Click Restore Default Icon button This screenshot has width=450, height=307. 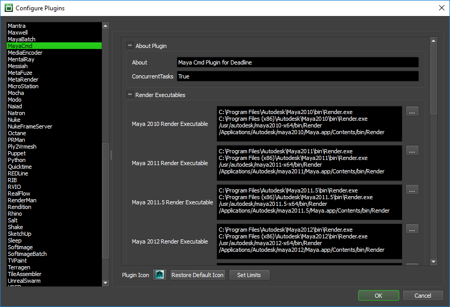pyautogui.click(x=197, y=275)
